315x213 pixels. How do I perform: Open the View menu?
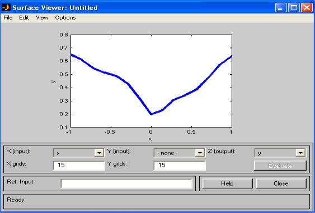(x=42, y=18)
